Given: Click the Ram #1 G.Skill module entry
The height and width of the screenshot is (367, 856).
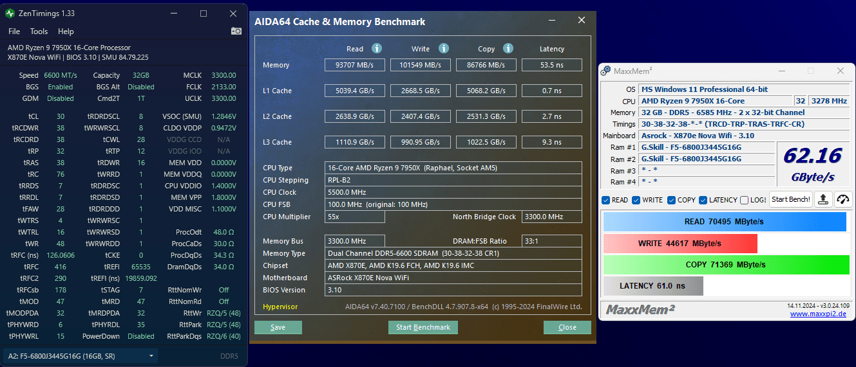Looking at the screenshot, I should tap(707, 147).
